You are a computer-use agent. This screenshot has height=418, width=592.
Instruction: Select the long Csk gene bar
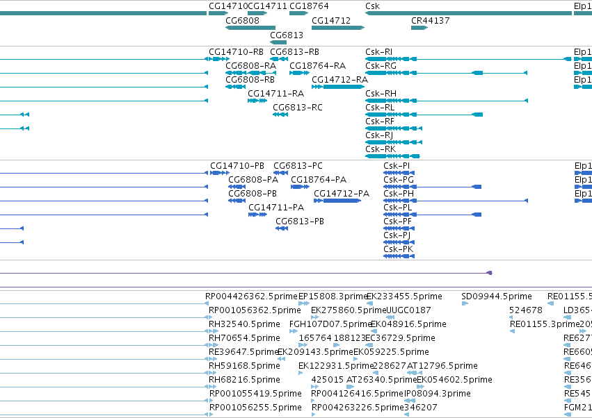tap(469, 13)
